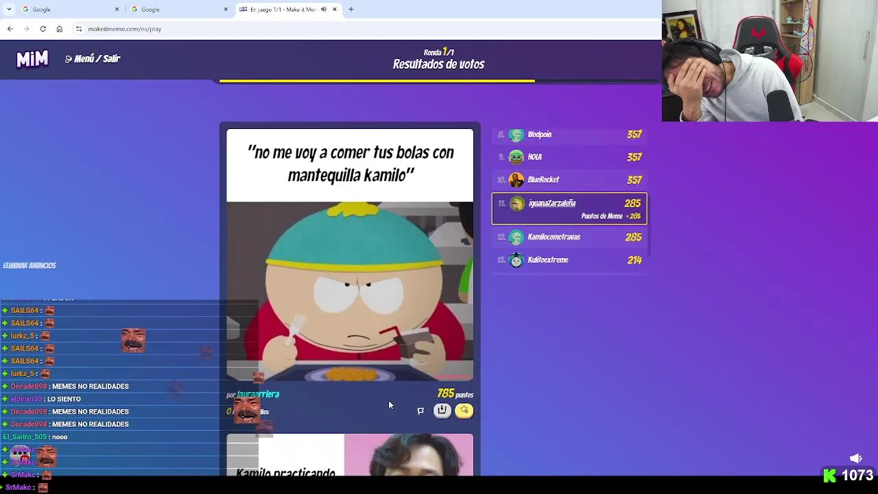
Task: Click Kulitoextreme's score 214
Action: [x=634, y=260]
